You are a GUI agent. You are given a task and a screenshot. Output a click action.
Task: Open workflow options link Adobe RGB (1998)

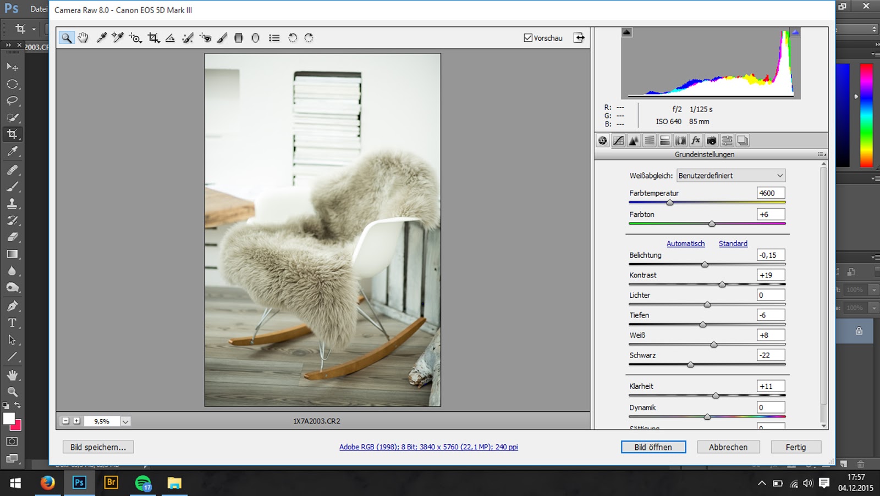pyautogui.click(x=428, y=447)
